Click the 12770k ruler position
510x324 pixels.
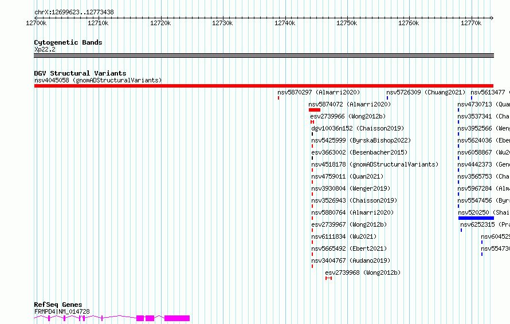[471, 23]
